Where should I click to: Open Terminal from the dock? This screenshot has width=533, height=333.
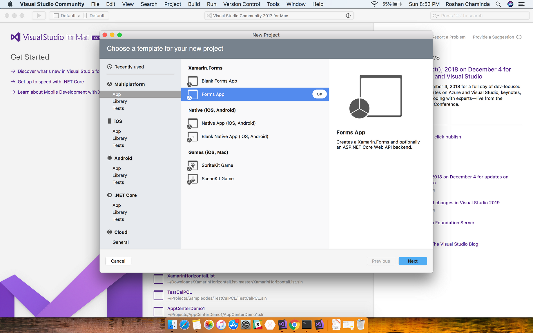click(x=307, y=325)
